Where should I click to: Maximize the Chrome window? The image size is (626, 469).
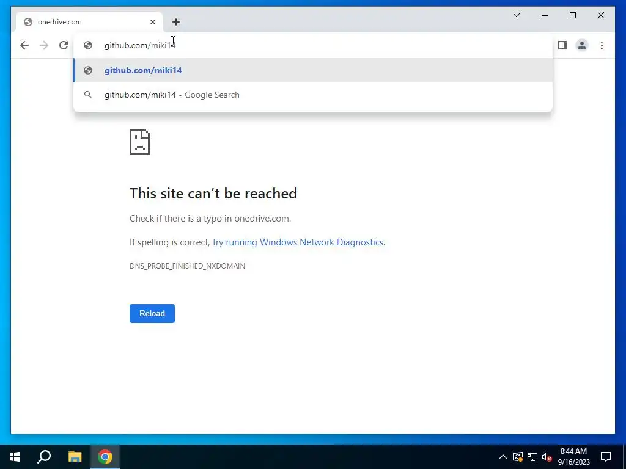[x=572, y=15]
